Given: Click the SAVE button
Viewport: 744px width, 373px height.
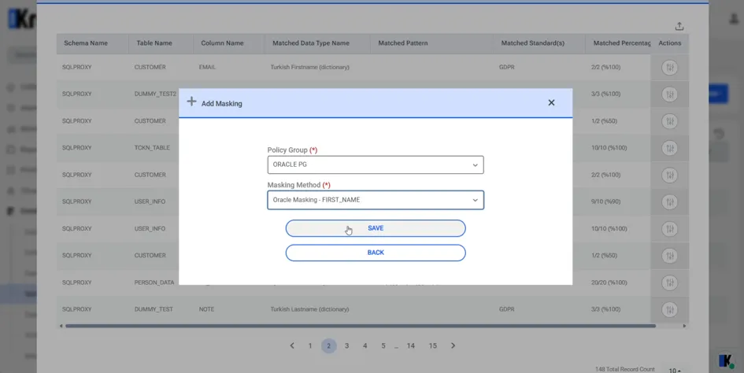Looking at the screenshot, I should pyautogui.click(x=376, y=228).
